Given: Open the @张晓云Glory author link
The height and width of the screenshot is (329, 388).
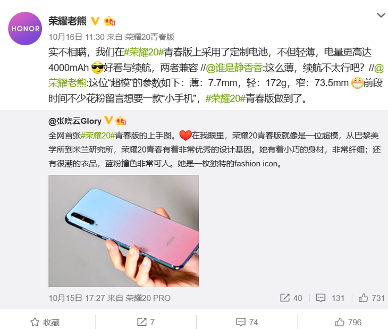Looking at the screenshot, I should [75, 121].
